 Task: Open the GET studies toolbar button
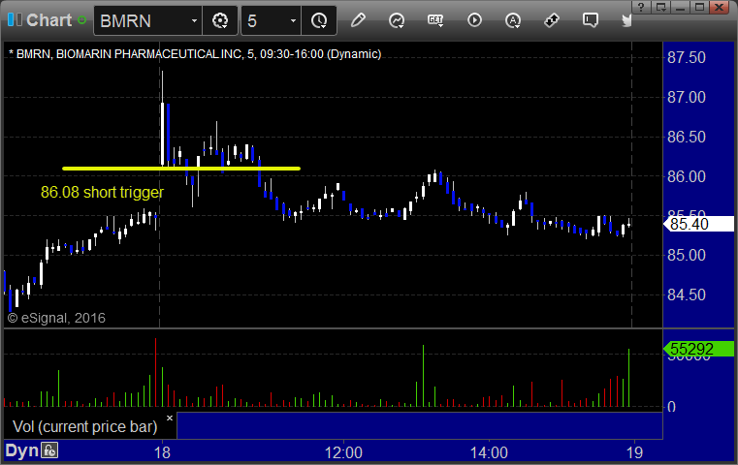pos(435,19)
